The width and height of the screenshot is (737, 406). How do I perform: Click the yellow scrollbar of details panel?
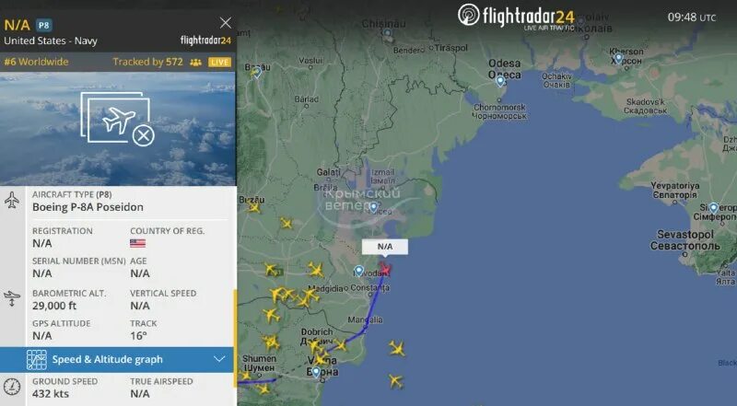point(235,339)
